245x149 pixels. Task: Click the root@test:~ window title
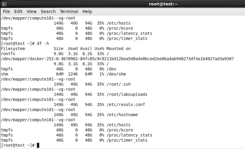163,4
